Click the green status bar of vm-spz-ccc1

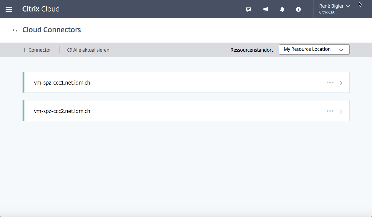[24, 82]
